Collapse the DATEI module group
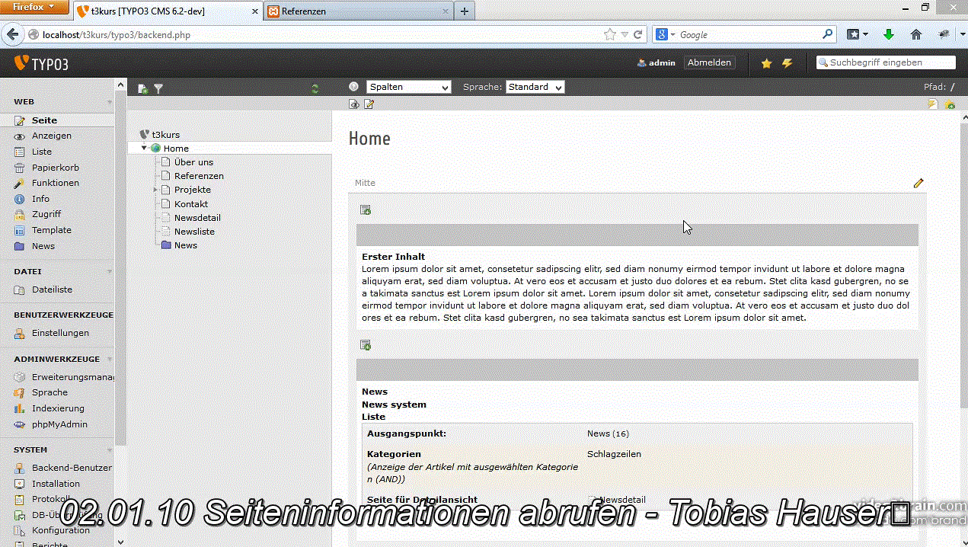 click(110, 271)
